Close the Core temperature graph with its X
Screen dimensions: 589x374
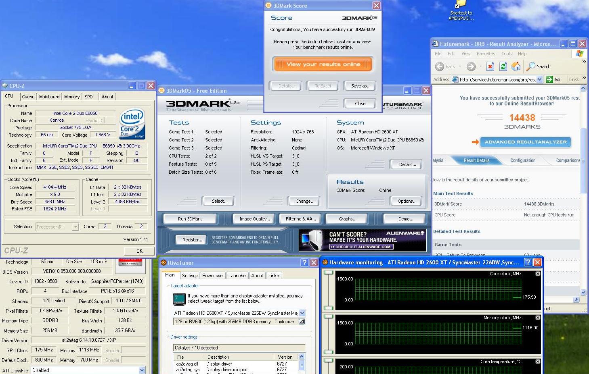(x=538, y=362)
